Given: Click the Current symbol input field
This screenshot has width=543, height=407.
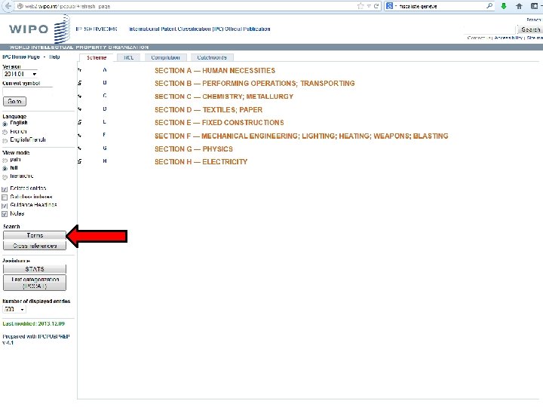Looking at the screenshot, I should [x=27, y=91].
